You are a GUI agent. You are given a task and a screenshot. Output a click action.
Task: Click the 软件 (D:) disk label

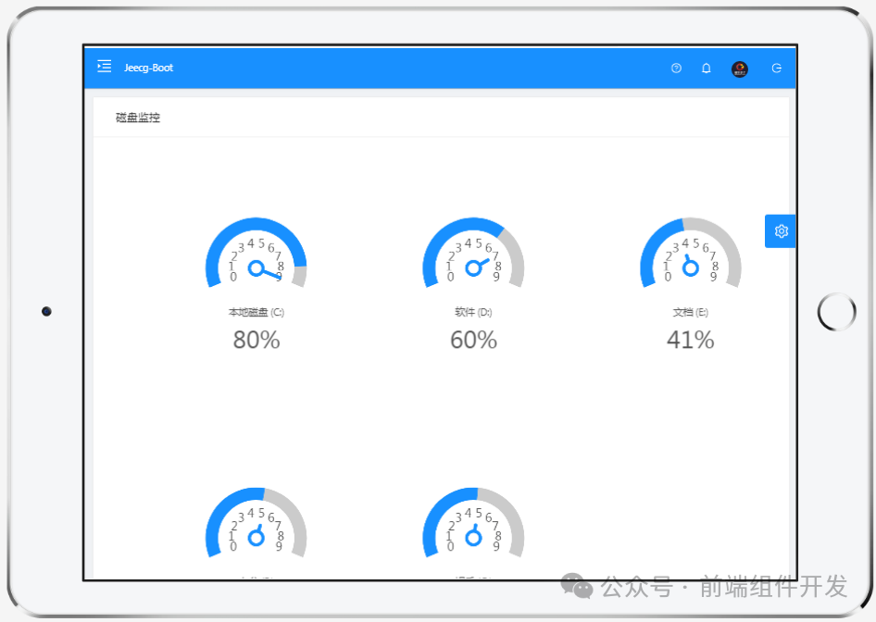click(473, 312)
